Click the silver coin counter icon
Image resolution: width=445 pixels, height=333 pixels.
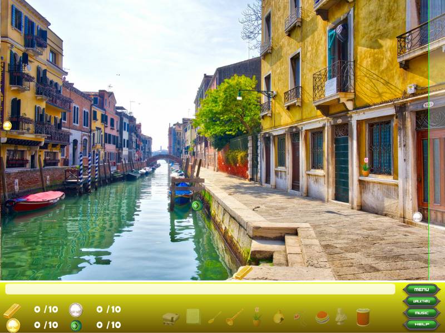click(75, 309)
